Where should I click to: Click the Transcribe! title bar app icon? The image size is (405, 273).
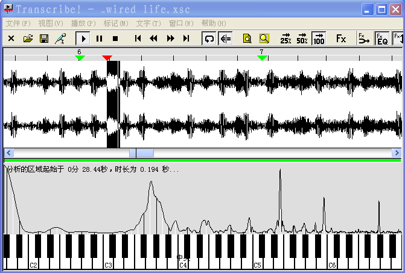point(8,9)
